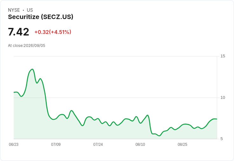Click the 5 price axis label
Viewport: 234px width, 161px height.
click(222, 139)
